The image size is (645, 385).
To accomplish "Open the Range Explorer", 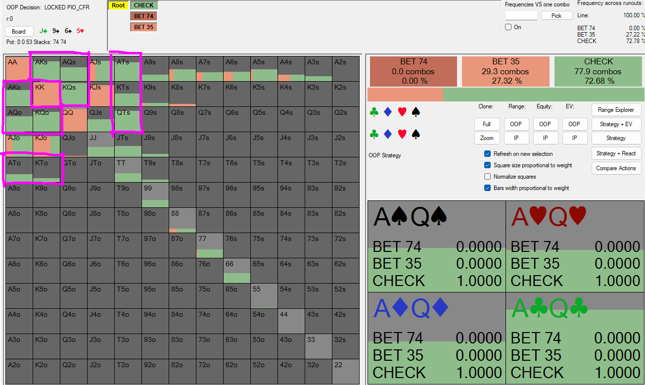I will click(x=616, y=110).
